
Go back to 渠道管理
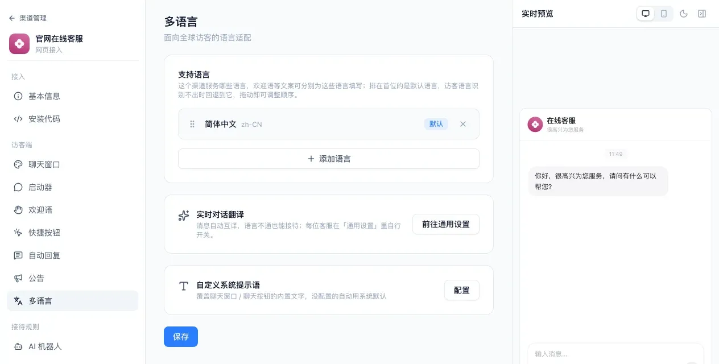(x=27, y=18)
